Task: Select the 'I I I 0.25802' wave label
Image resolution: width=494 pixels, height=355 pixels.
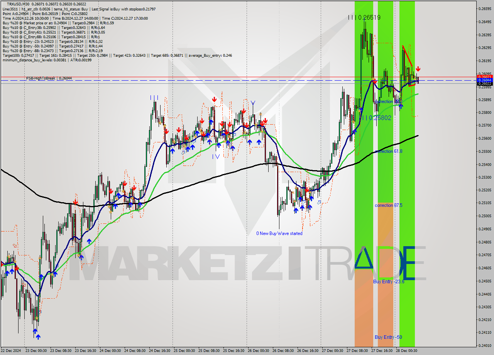Action: pos(376,118)
